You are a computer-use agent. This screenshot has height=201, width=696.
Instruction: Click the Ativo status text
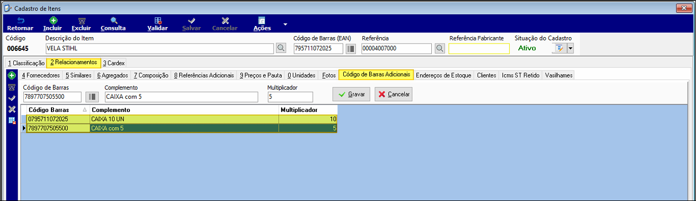(x=527, y=48)
